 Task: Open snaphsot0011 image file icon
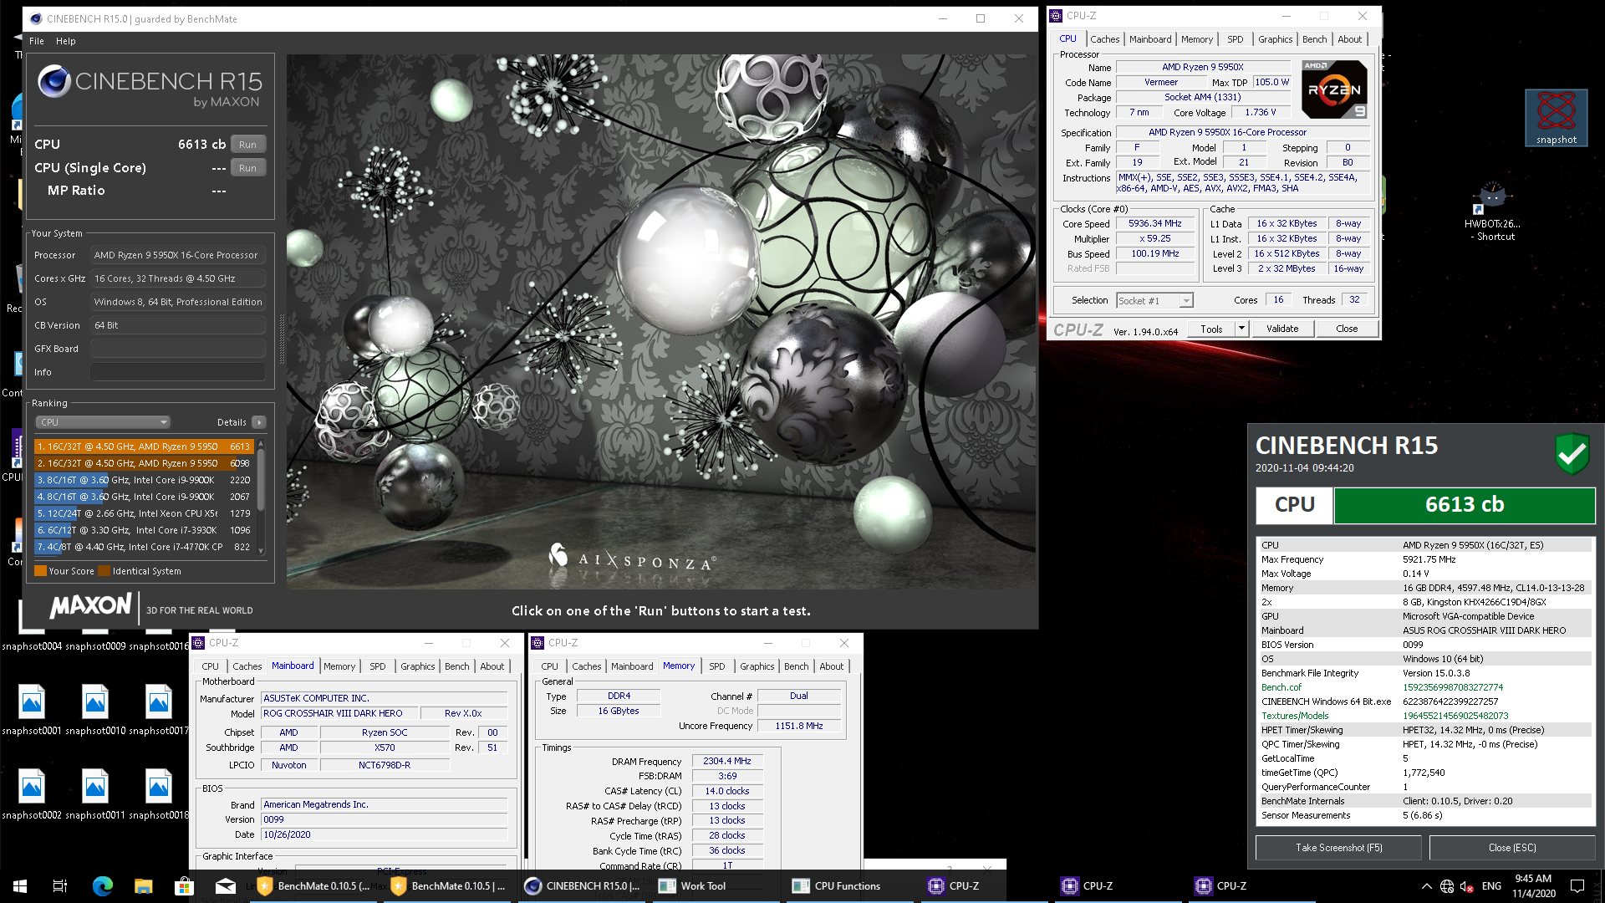tap(95, 793)
